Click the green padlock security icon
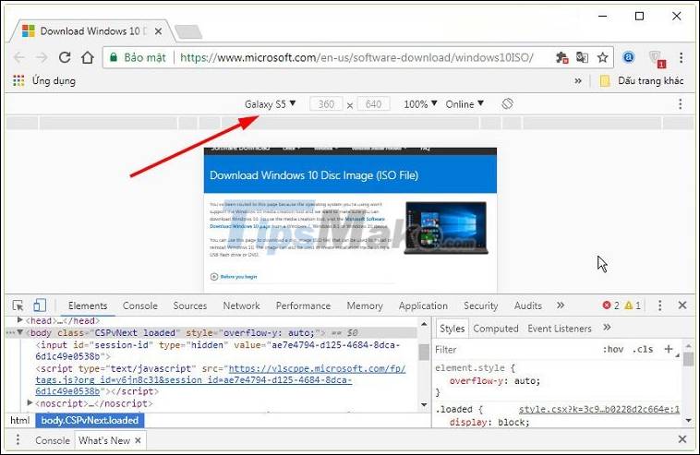The width and height of the screenshot is (700, 455). (114, 57)
